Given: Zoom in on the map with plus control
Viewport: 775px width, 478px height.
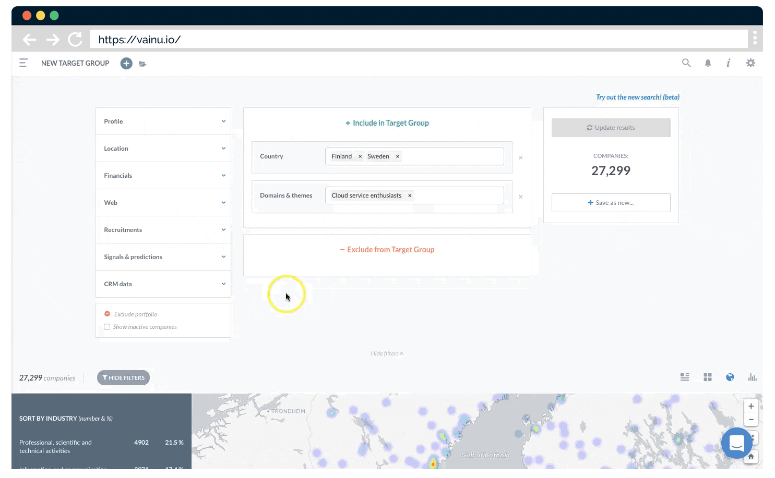Looking at the screenshot, I should point(750,406).
